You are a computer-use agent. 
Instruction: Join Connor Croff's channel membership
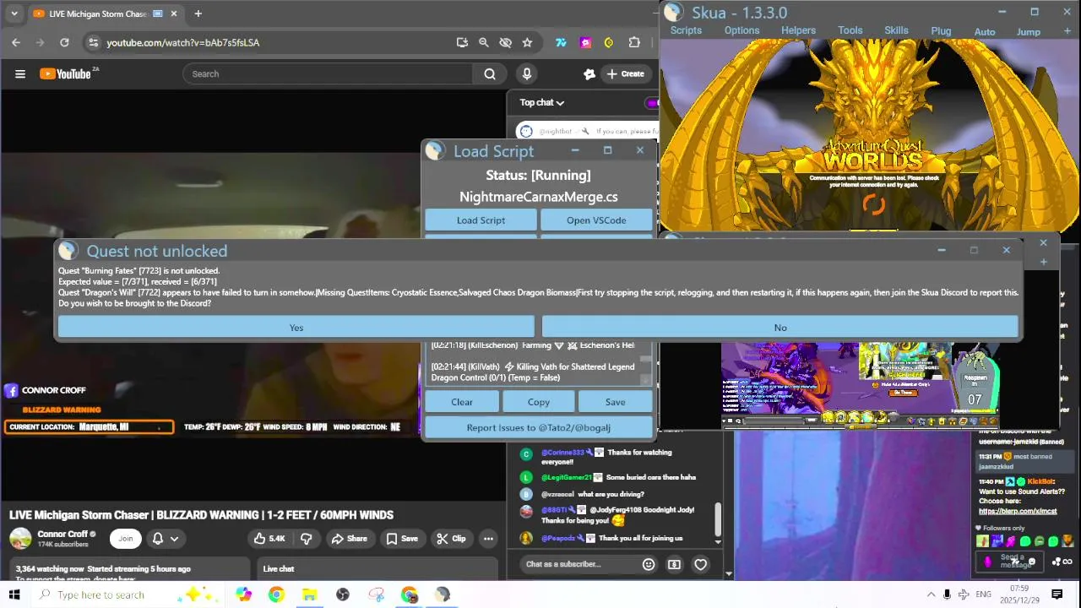pos(125,539)
